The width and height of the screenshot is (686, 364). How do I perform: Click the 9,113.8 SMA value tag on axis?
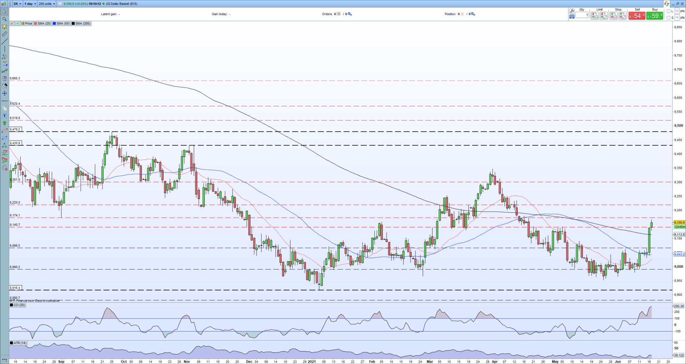pyautogui.click(x=679, y=234)
